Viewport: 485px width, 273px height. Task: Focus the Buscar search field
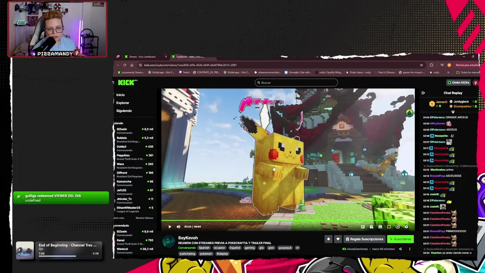point(296,83)
